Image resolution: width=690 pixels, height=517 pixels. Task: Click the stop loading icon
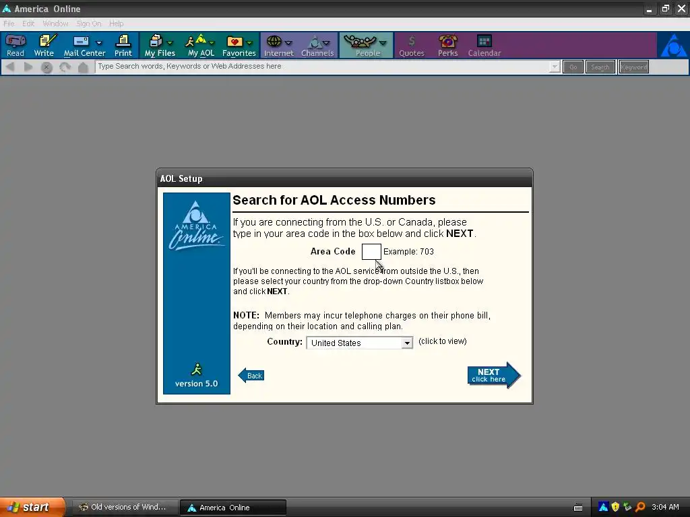(x=46, y=67)
